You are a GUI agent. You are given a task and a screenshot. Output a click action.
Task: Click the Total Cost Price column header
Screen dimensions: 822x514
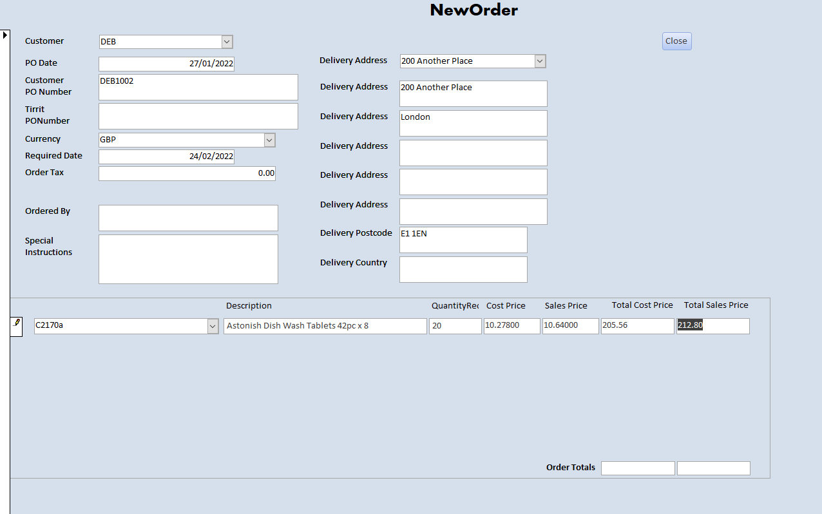642,305
